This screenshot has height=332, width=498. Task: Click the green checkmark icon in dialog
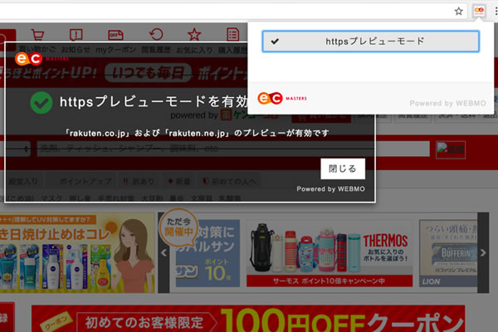pos(40,102)
